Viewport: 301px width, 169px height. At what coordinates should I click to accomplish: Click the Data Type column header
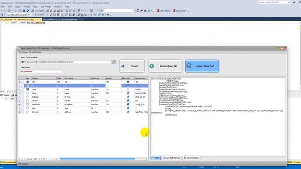pyautogui.click(x=98, y=78)
